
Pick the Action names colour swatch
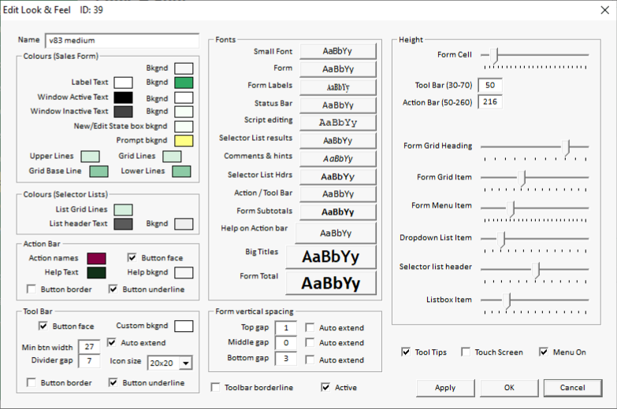(97, 259)
